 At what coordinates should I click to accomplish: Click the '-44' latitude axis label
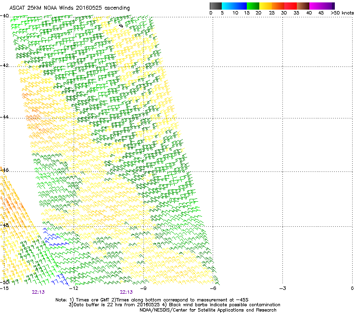coord(4,117)
